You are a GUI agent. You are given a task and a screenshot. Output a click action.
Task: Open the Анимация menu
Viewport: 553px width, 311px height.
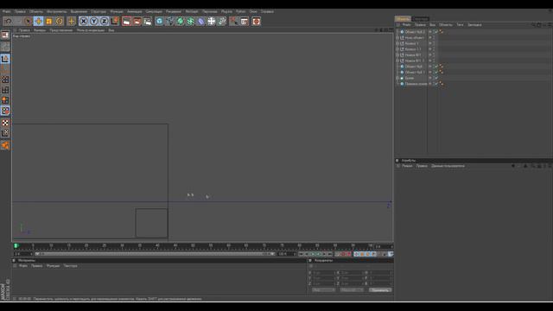(135, 11)
